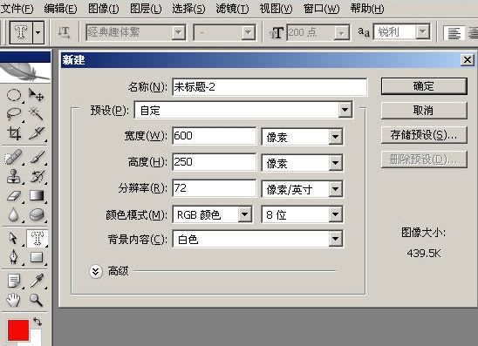Open the 8 位 bit depth dropdown
This screenshot has height=346, width=478.
pos(335,214)
